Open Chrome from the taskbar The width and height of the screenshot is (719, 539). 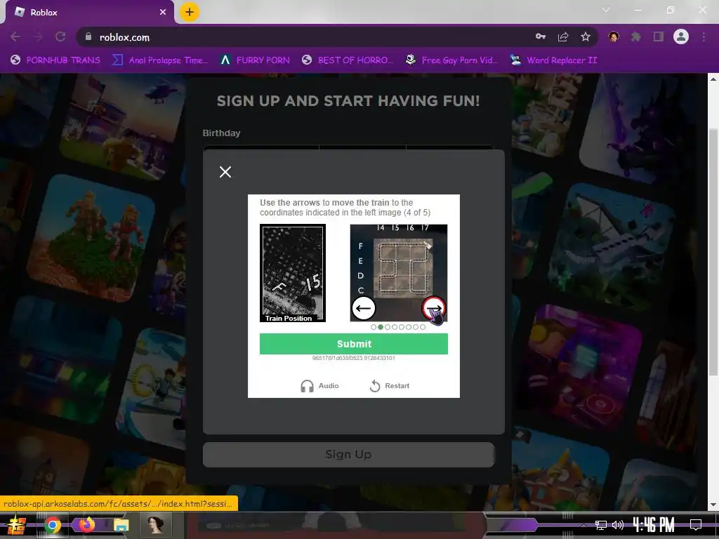(53, 525)
